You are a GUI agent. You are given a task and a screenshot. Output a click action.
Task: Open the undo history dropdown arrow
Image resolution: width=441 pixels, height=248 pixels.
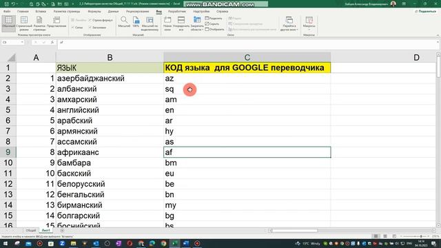(17, 4)
